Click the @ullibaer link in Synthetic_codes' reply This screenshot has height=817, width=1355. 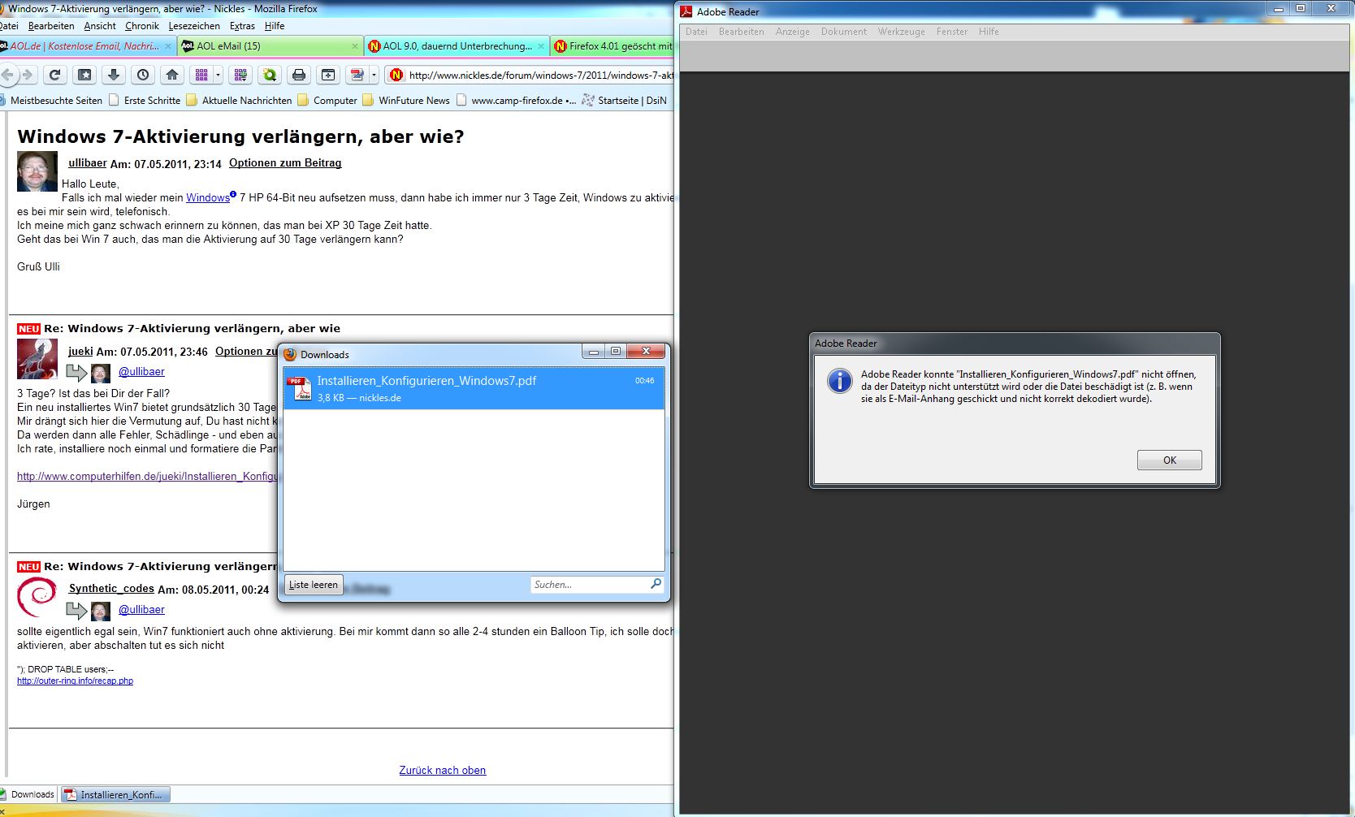[141, 610]
